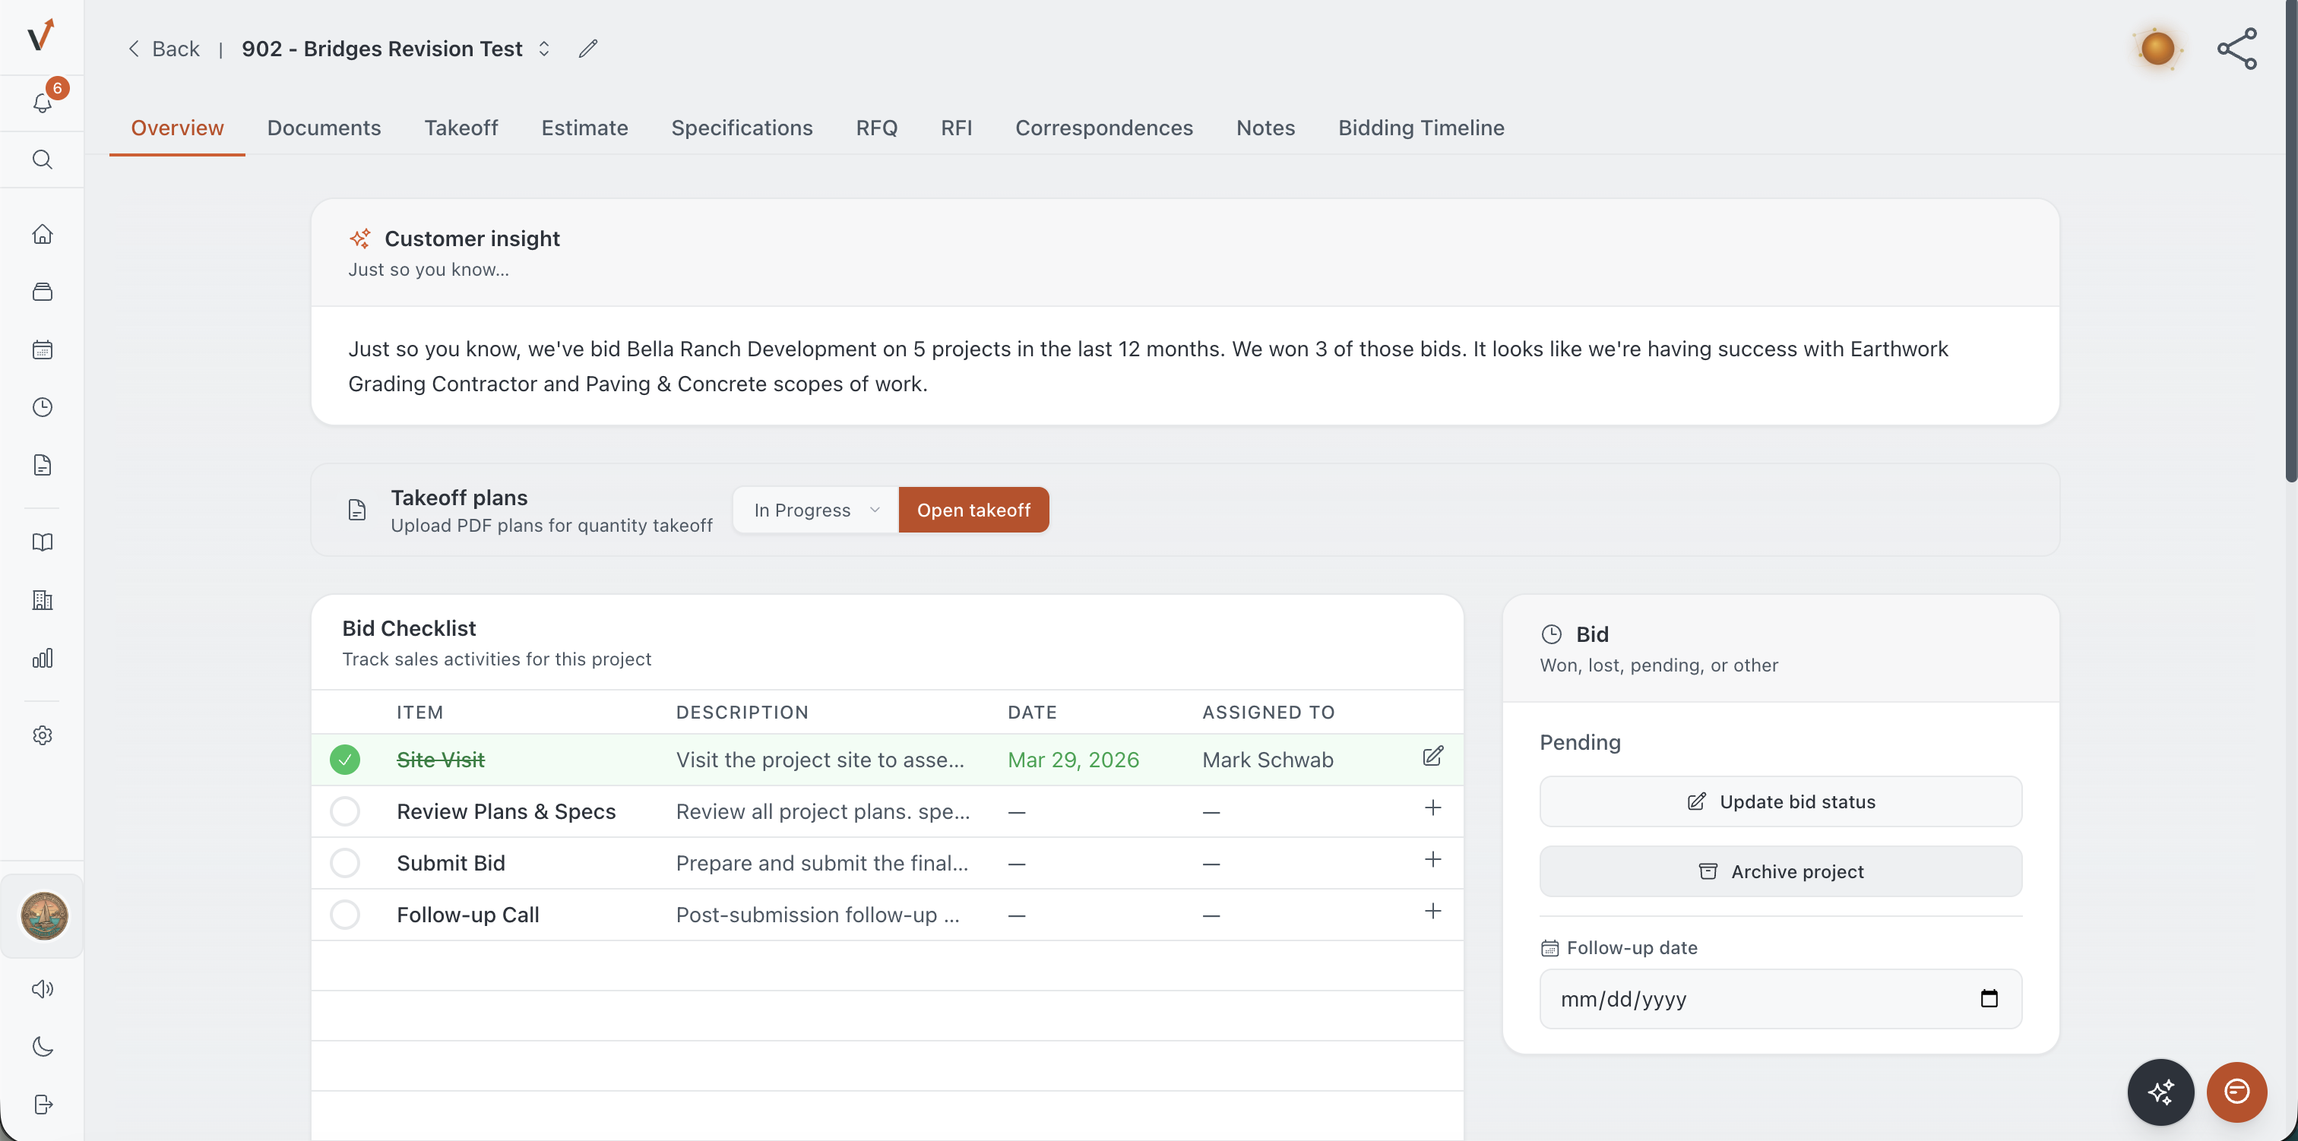Switch to the Bidding Timeline tab
The image size is (2298, 1141).
(1421, 128)
